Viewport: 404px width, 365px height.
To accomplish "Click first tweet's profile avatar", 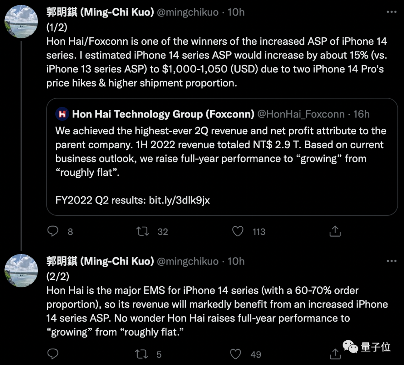I will [21, 22].
